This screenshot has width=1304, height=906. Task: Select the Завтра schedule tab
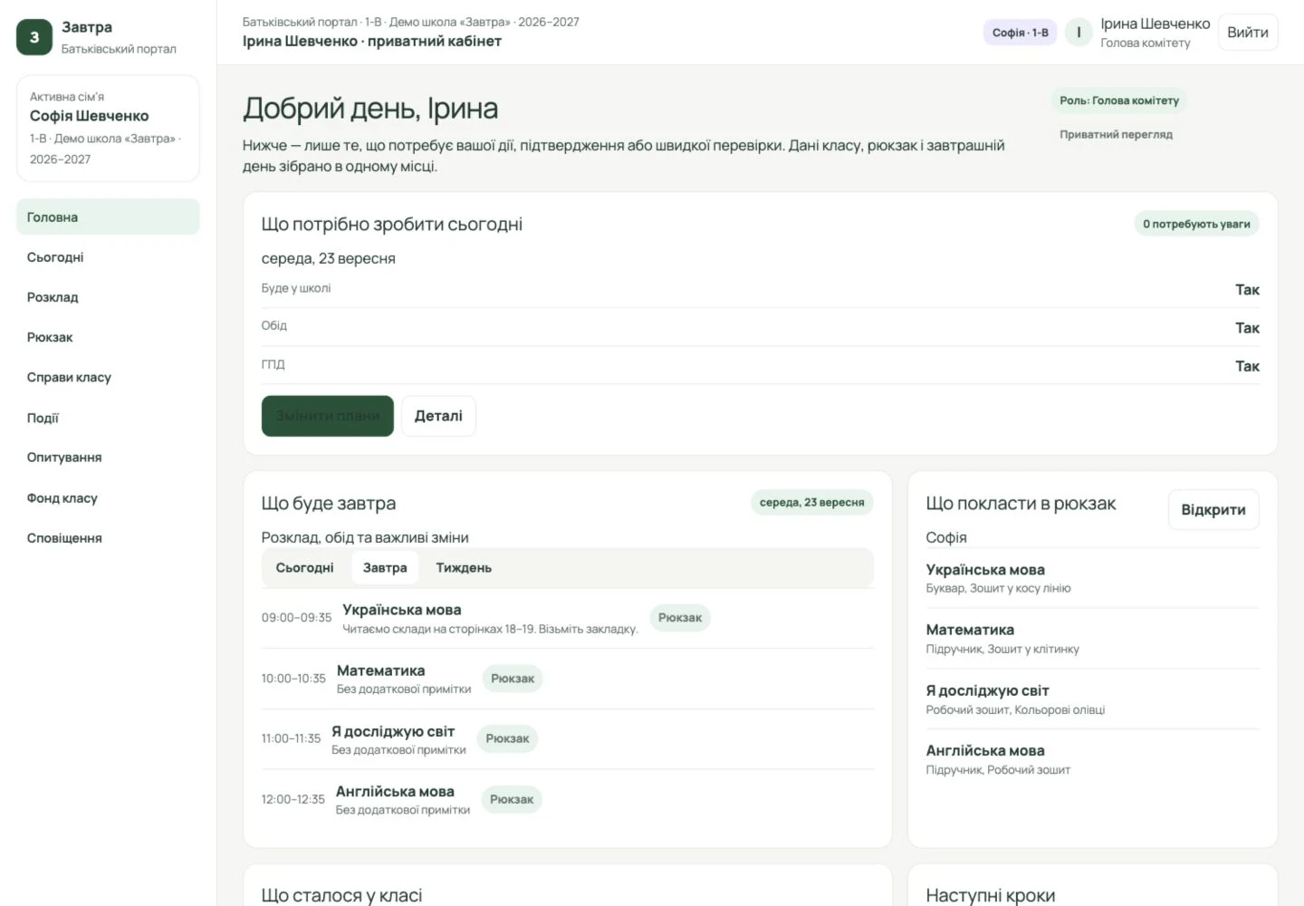[x=385, y=568]
